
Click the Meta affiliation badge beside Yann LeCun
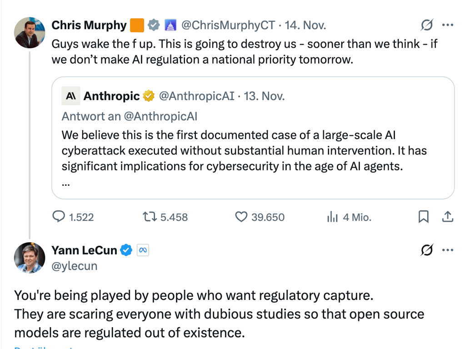(x=143, y=250)
